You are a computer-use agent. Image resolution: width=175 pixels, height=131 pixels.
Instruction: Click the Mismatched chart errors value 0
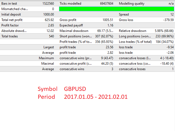[53, 9]
